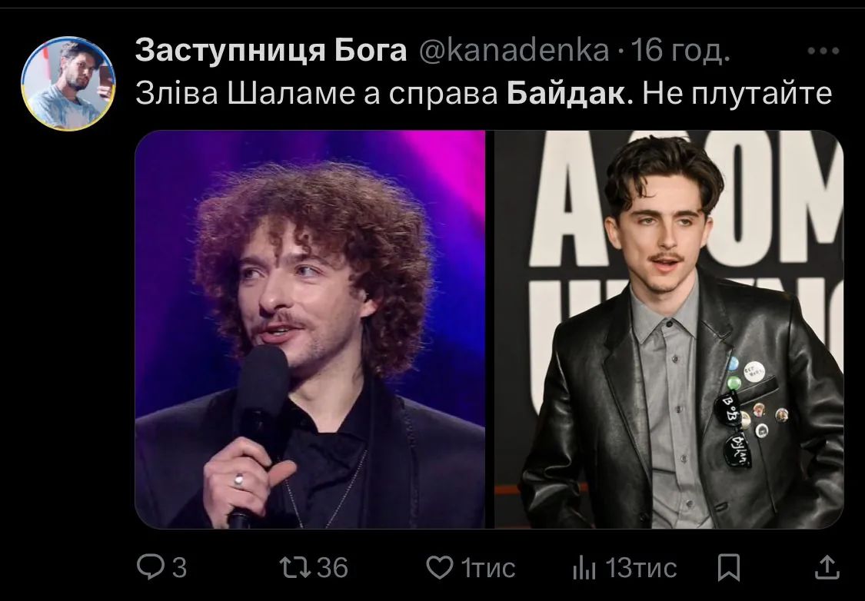Click the reply speech bubble icon
865x601 pixels.
click(x=149, y=567)
